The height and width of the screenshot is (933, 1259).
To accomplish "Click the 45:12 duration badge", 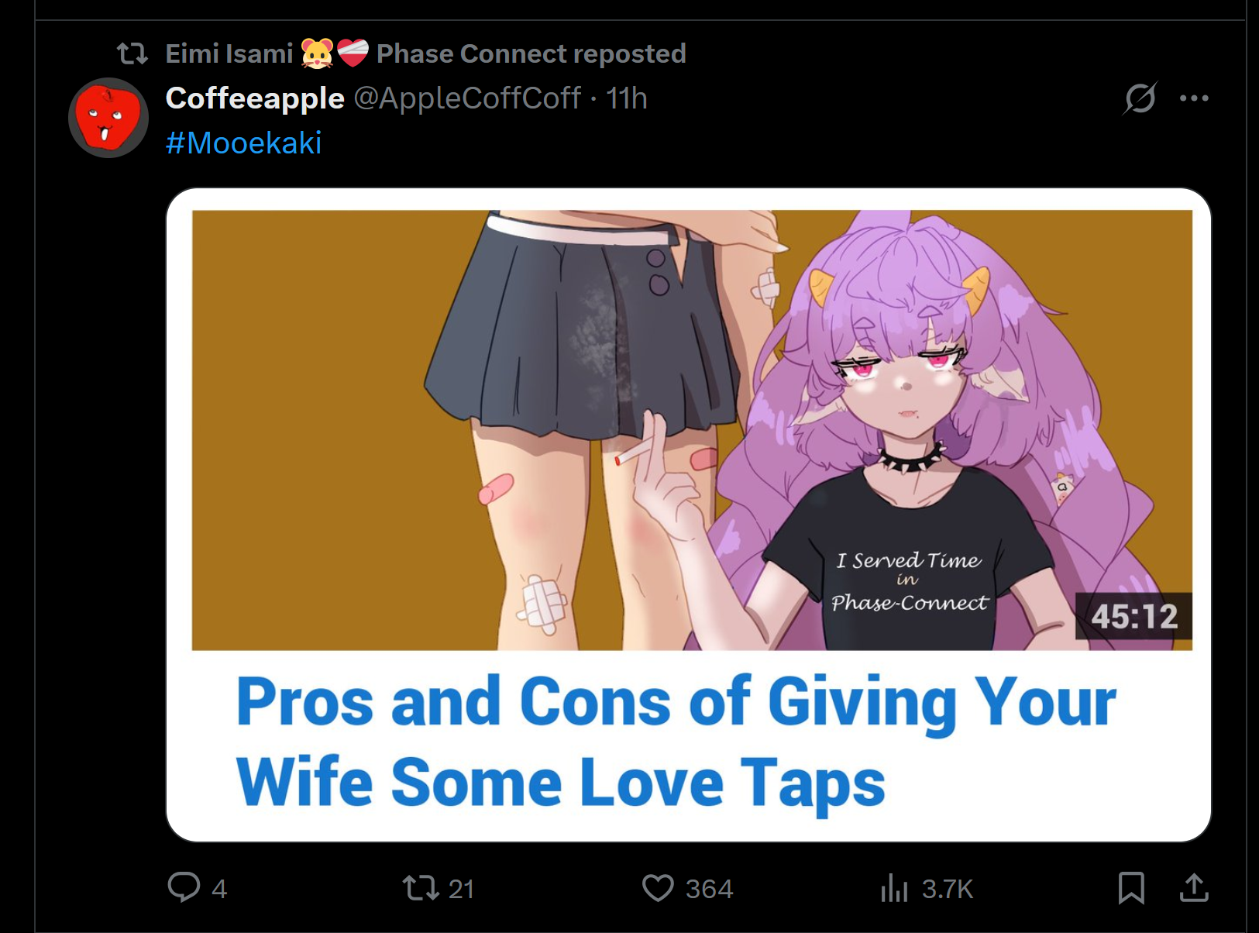I will tap(1134, 617).
